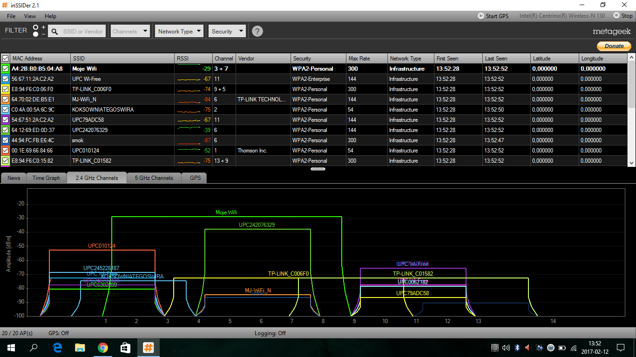Open the Network Type filter dropdown

179,31
